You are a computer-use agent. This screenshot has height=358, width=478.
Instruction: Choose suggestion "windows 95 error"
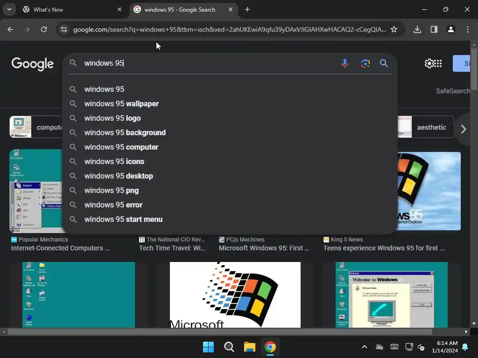click(230, 205)
